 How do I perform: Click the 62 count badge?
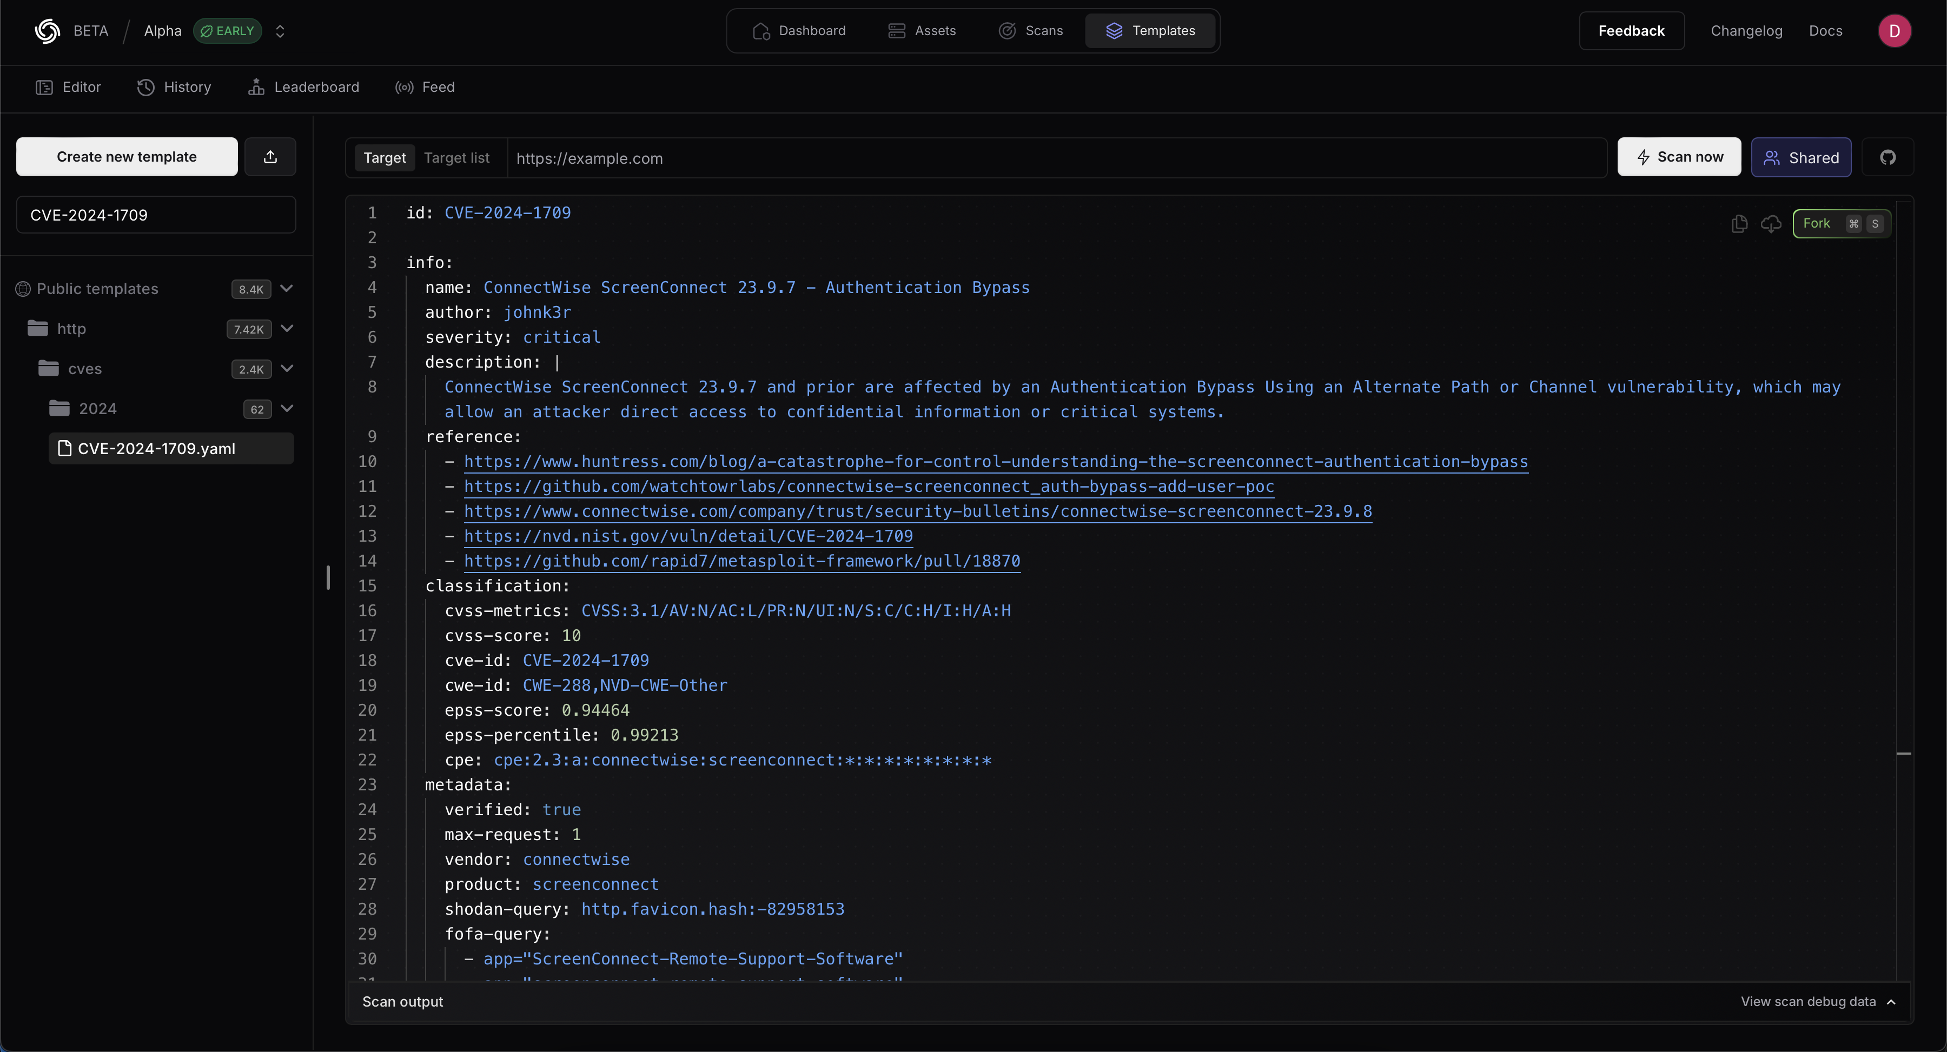tap(257, 410)
